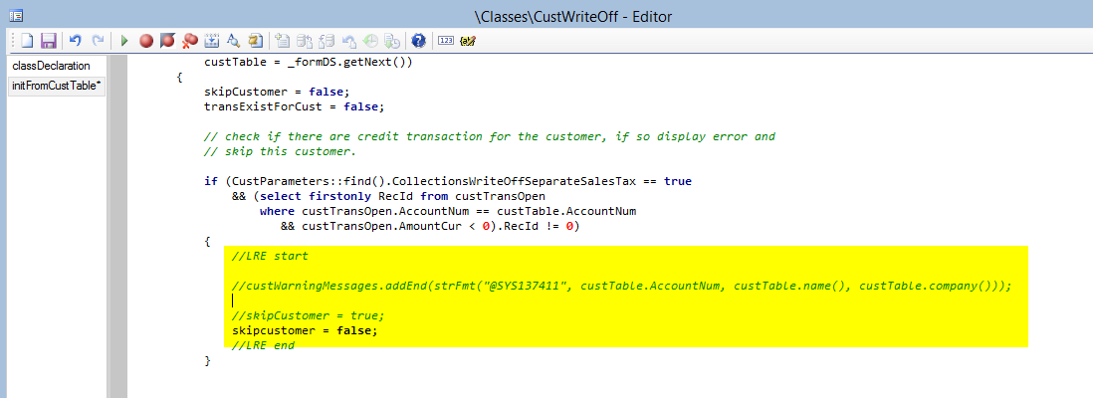Viewport: 1093px width, 398px height.
Task: Click the editor window icon in title bar
Action: coord(16,15)
